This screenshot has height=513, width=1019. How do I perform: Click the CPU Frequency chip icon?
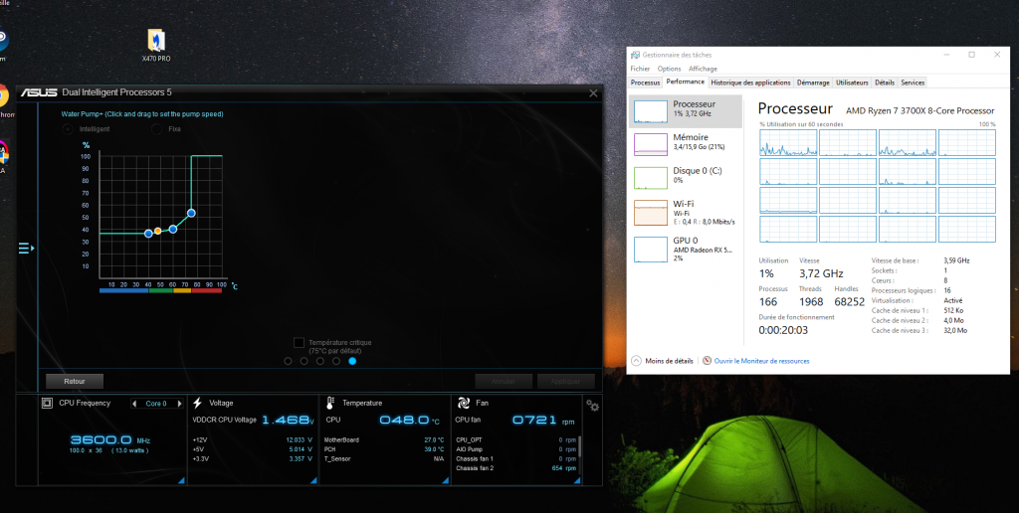click(47, 403)
